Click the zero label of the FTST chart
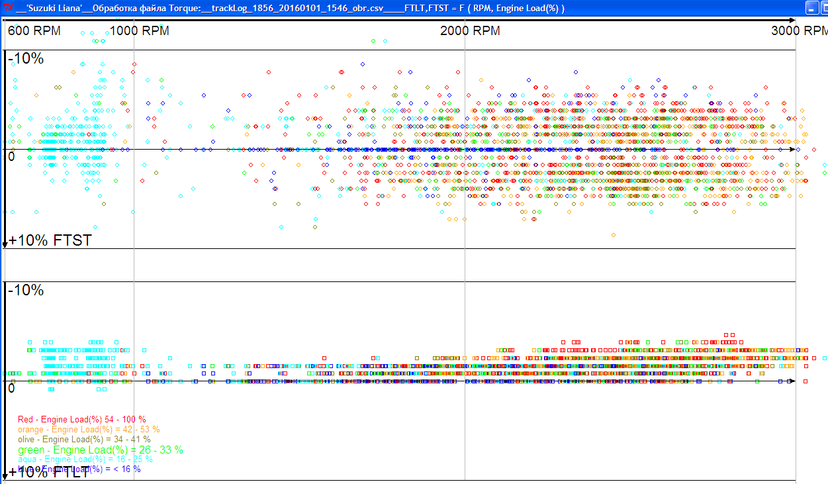 tap(11, 156)
